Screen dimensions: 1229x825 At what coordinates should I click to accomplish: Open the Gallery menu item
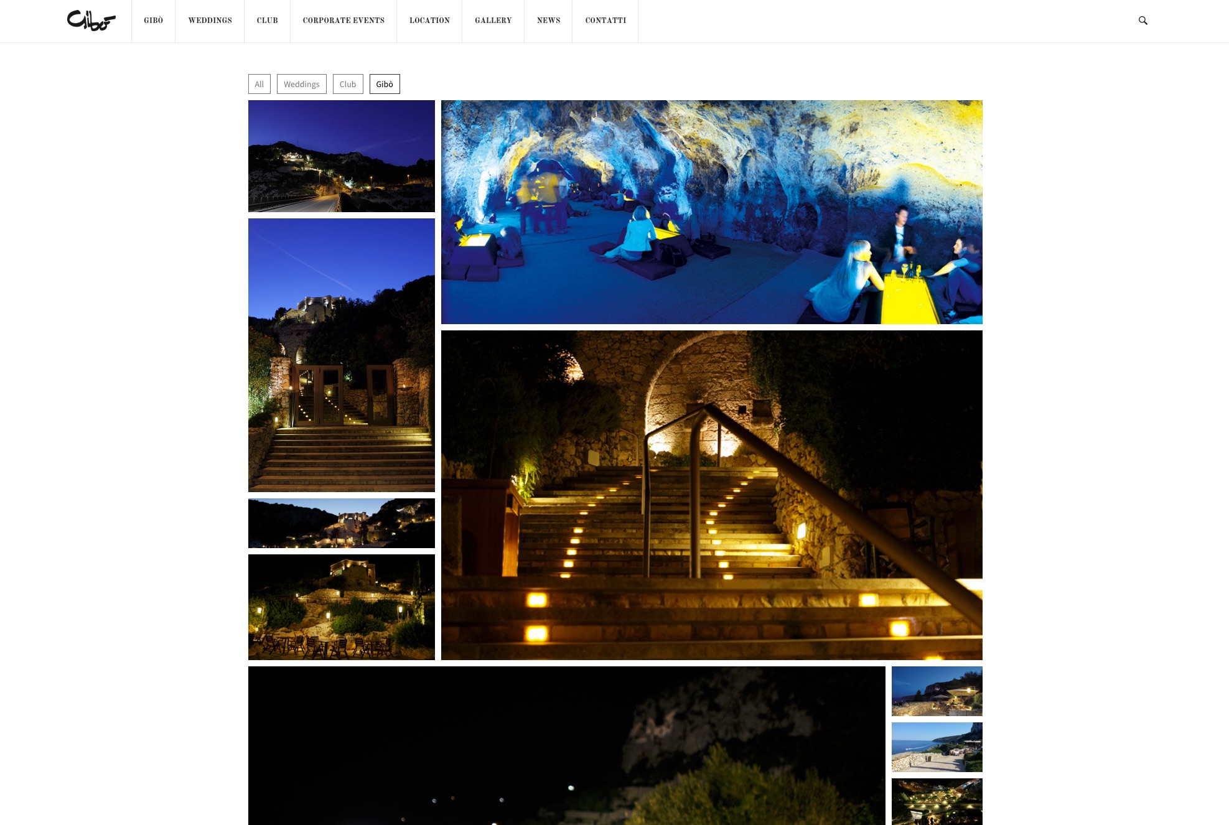pyautogui.click(x=493, y=21)
